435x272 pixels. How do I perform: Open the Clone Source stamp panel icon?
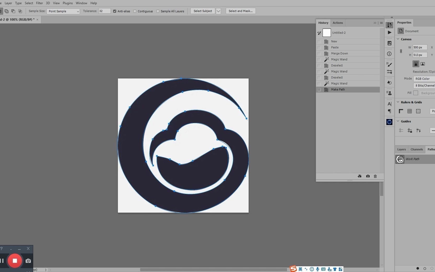coord(389,93)
